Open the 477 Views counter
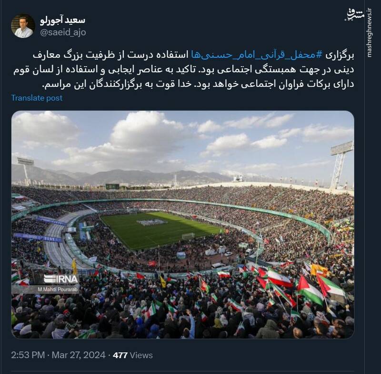 (133, 355)
